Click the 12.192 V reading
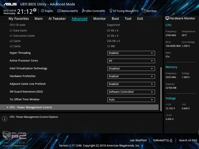 [170, 108]
